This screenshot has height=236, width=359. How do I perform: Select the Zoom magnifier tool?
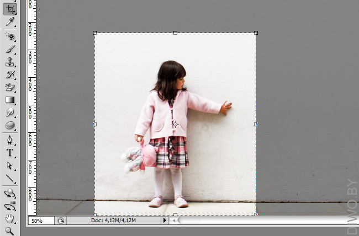(x=10, y=231)
